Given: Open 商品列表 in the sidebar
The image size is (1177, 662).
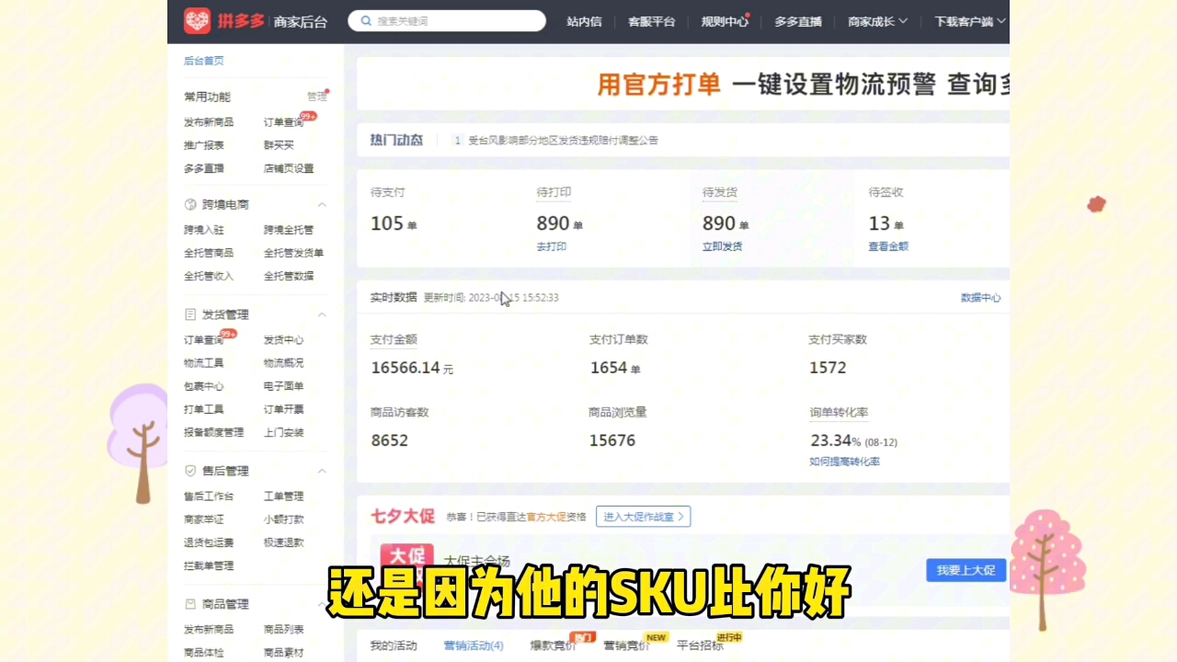Looking at the screenshot, I should click(x=283, y=630).
